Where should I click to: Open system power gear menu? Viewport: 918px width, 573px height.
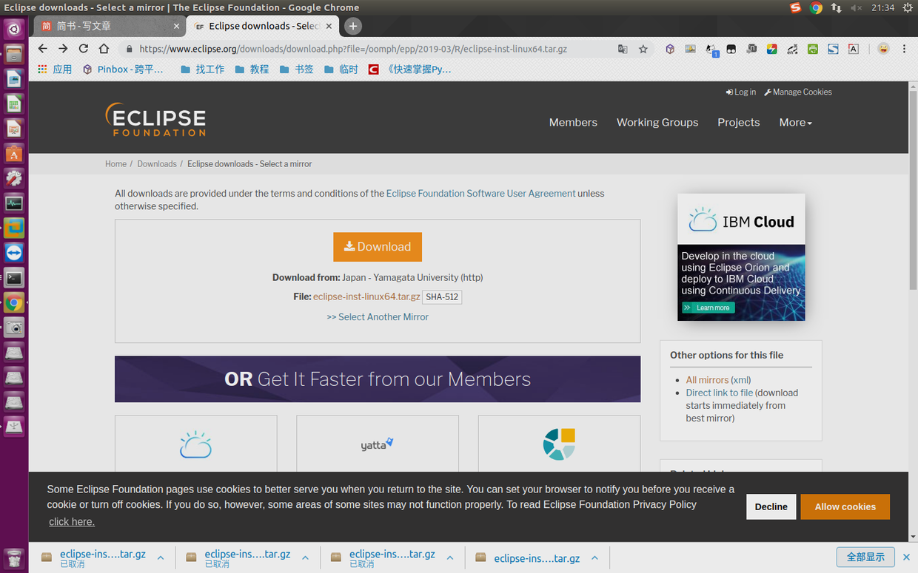pyautogui.click(x=908, y=7)
